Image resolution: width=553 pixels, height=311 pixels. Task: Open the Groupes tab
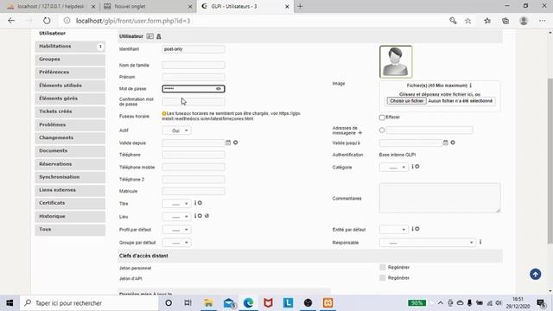coord(70,60)
